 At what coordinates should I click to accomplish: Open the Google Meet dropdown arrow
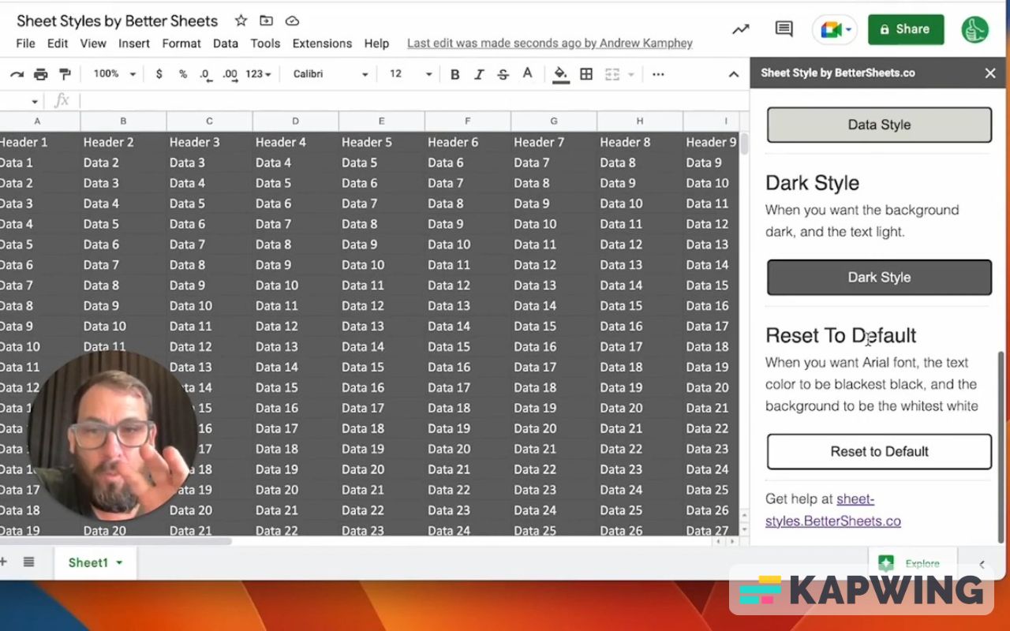(x=848, y=30)
